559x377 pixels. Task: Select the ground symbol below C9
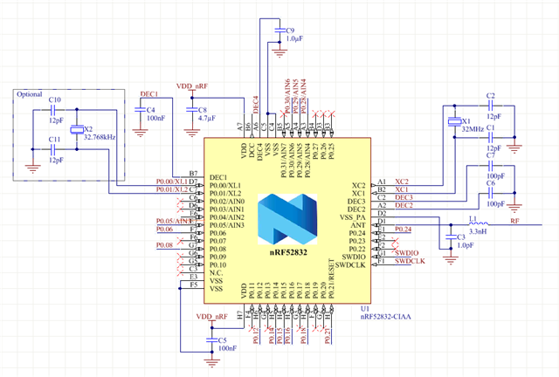click(279, 53)
